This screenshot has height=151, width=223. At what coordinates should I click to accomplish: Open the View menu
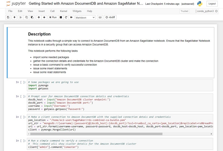(x=30, y=11)
